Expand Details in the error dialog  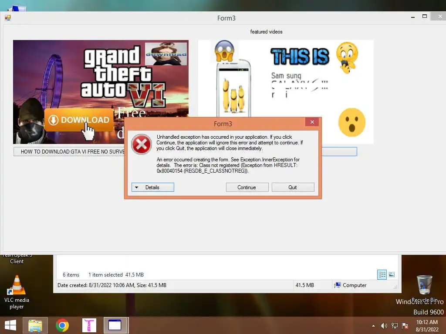pos(153,187)
